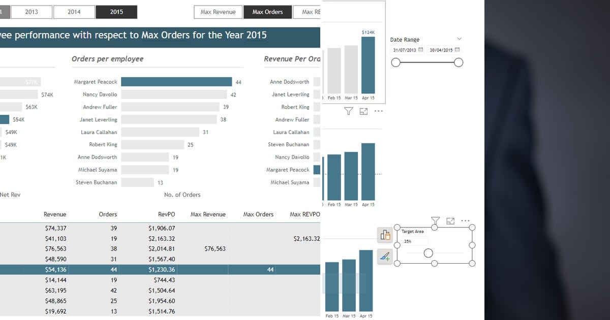Image resolution: width=610 pixels, height=320 pixels.
Task: Open more options (ellipsis) on the Target Area visual
Action: pos(466,220)
